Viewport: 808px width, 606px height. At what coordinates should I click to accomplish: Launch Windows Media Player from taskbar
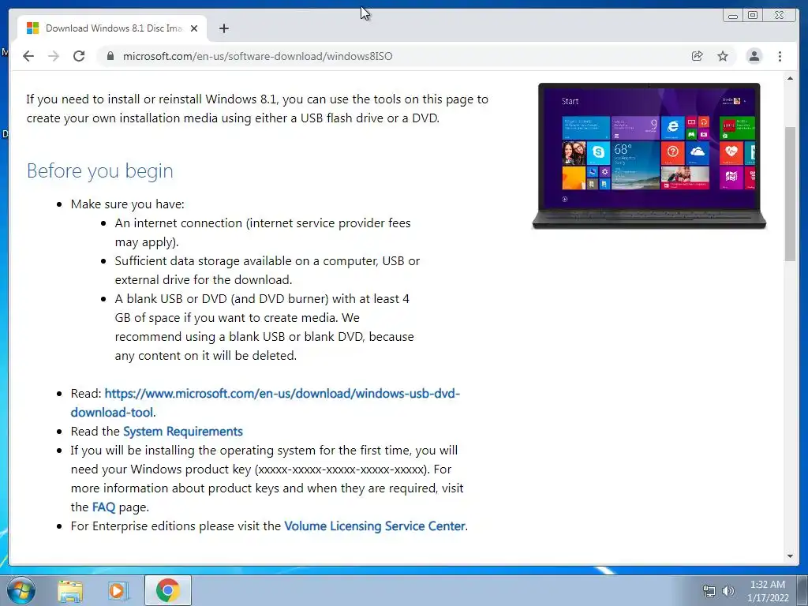click(118, 591)
